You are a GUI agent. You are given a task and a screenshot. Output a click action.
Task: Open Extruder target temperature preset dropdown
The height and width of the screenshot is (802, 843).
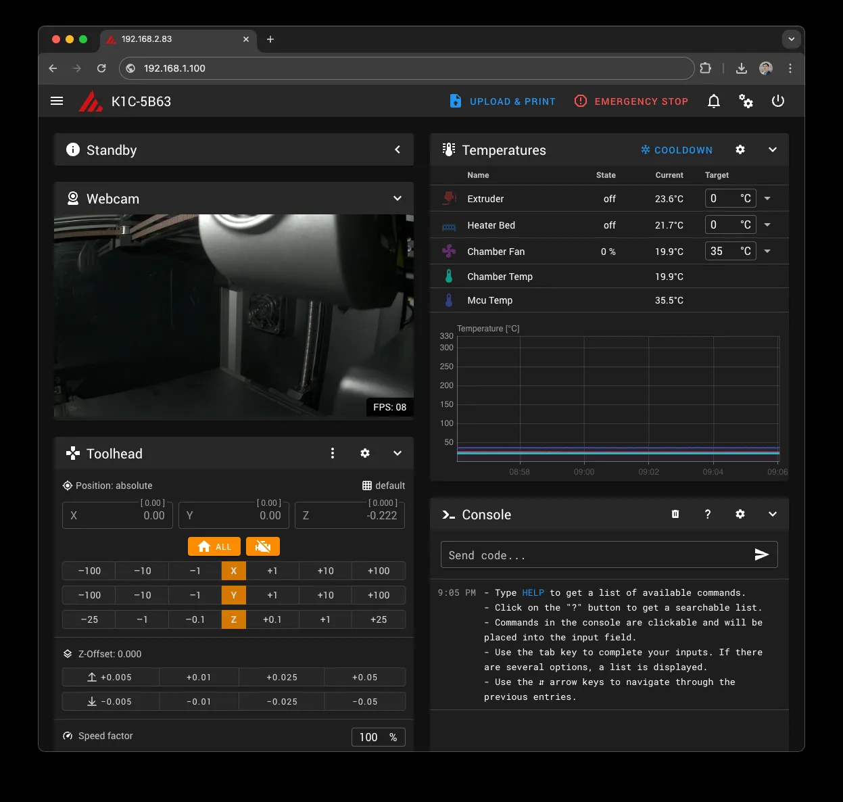[767, 198]
